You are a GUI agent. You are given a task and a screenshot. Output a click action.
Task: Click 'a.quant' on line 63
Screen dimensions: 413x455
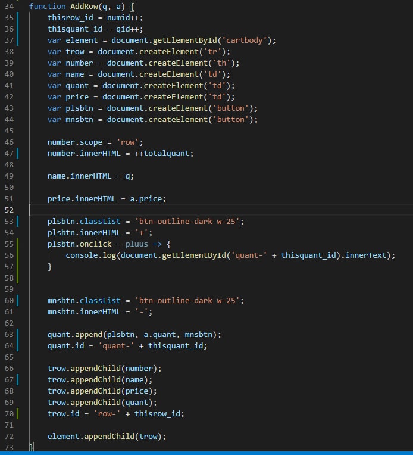[159, 335]
